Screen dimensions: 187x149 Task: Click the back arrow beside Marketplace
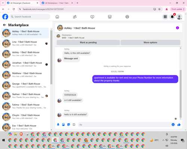[x=4, y=25]
